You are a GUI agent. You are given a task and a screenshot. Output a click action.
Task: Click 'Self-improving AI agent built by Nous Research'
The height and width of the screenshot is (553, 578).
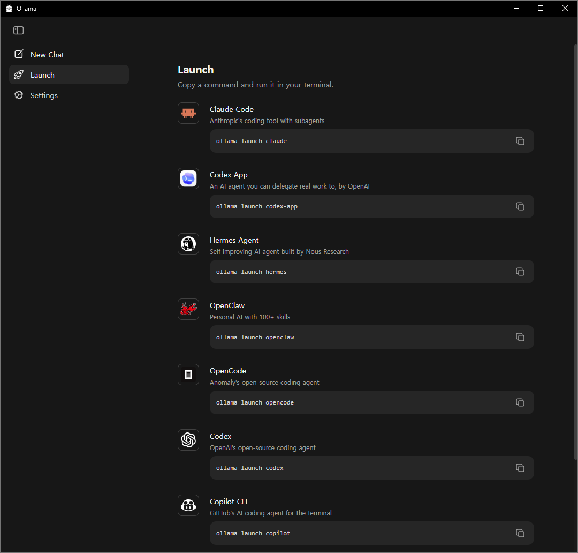point(279,251)
